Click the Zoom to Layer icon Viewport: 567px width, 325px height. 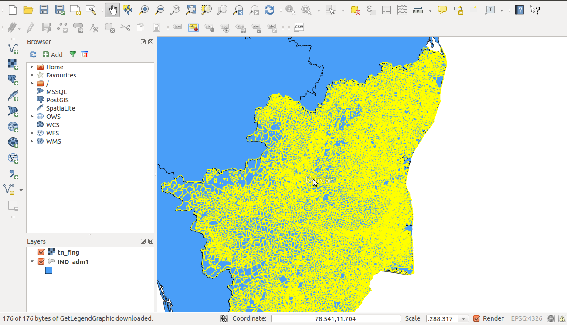tap(222, 10)
